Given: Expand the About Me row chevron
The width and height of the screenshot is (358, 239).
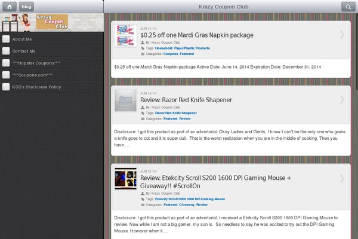Looking at the screenshot, I should [96, 39].
